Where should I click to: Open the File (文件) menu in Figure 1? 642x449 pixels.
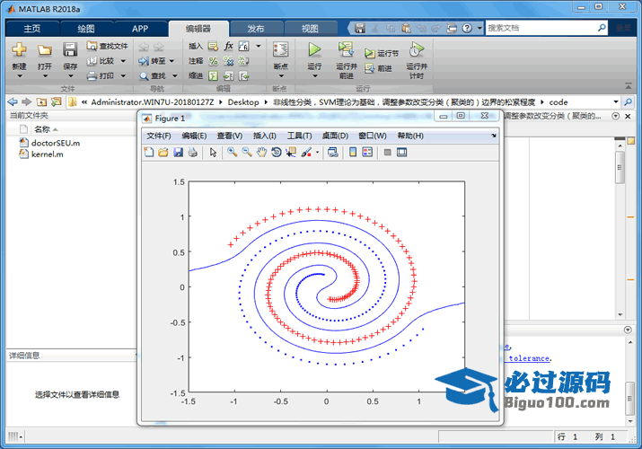(159, 136)
